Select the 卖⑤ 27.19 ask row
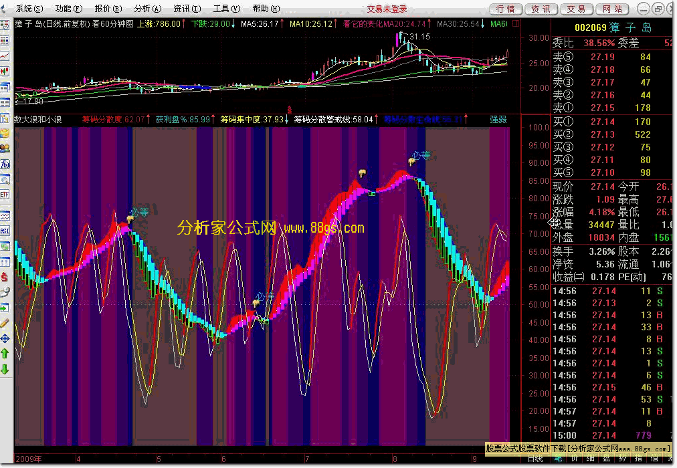 coord(612,57)
